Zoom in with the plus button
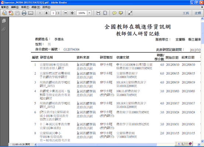The image size is (204, 147). coord(72,13)
